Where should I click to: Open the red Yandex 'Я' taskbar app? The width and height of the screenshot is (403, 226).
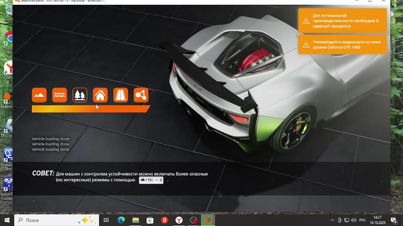tap(164, 220)
